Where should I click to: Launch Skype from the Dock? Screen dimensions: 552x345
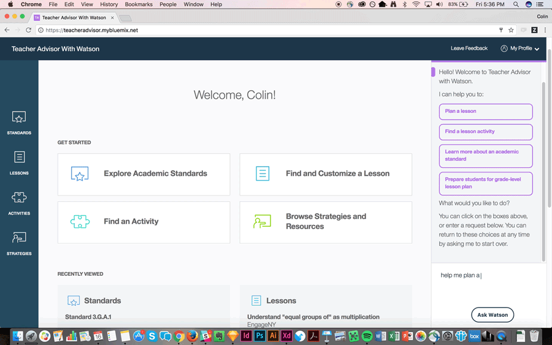point(151,336)
